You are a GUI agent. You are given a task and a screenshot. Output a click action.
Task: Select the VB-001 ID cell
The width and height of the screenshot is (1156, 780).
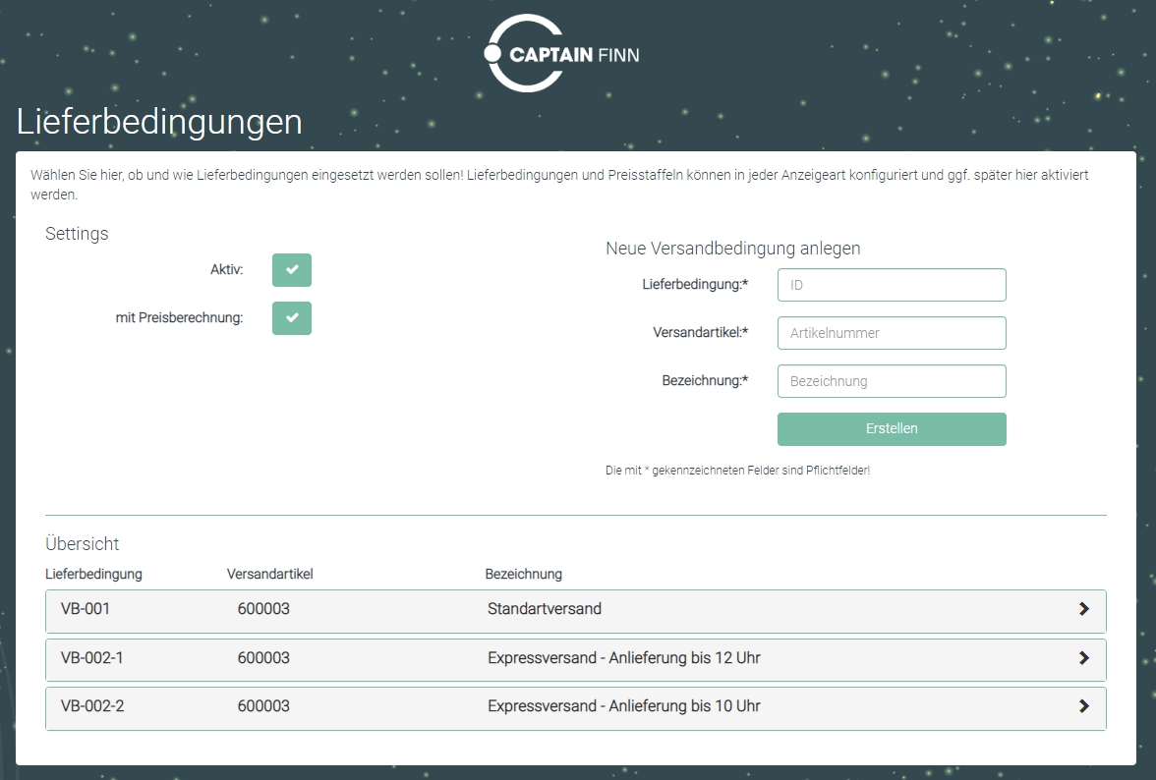86,609
